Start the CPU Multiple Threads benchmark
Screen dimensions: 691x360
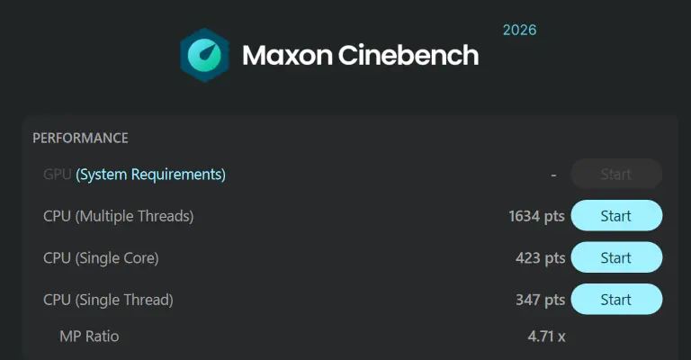(616, 216)
